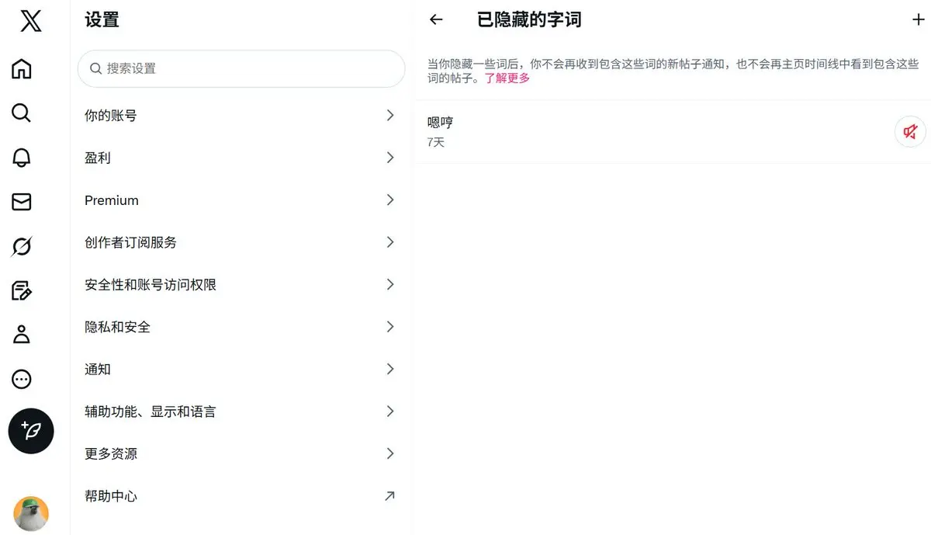The height and width of the screenshot is (535, 931).
Task: Open 帮助中心 external link
Action: point(240,496)
